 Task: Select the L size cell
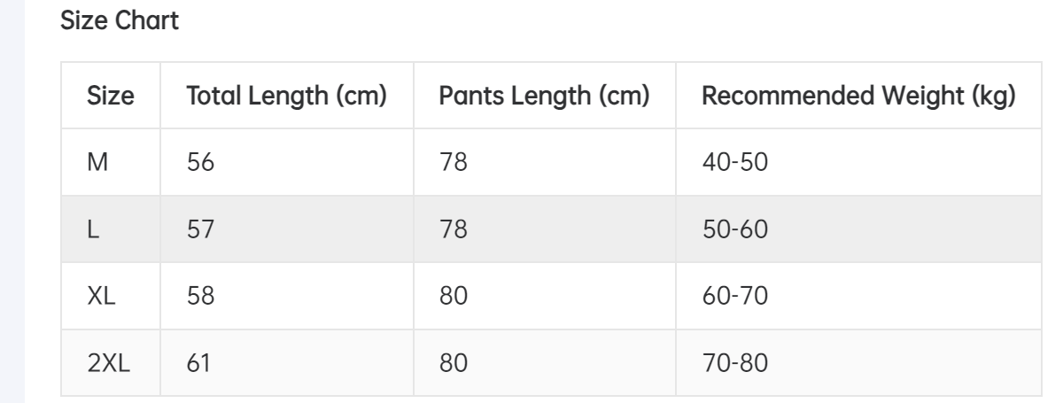coord(93,229)
